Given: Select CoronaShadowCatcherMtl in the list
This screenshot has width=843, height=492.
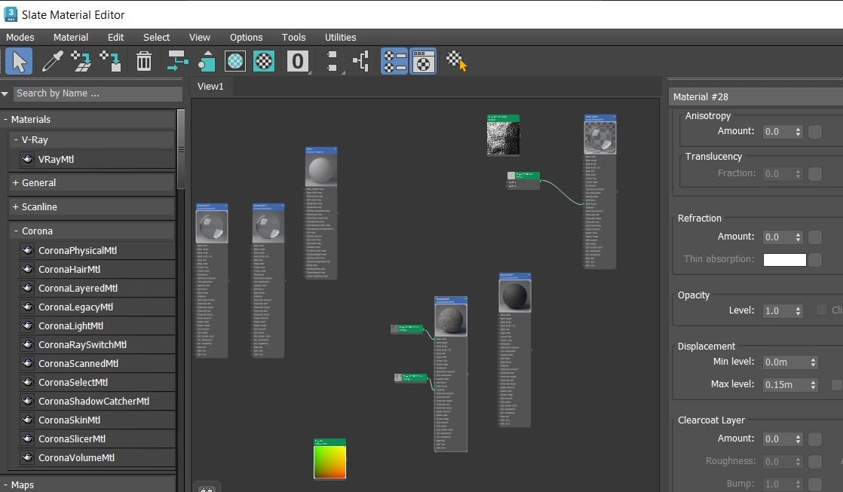Looking at the screenshot, I should (x=97, y=401).
